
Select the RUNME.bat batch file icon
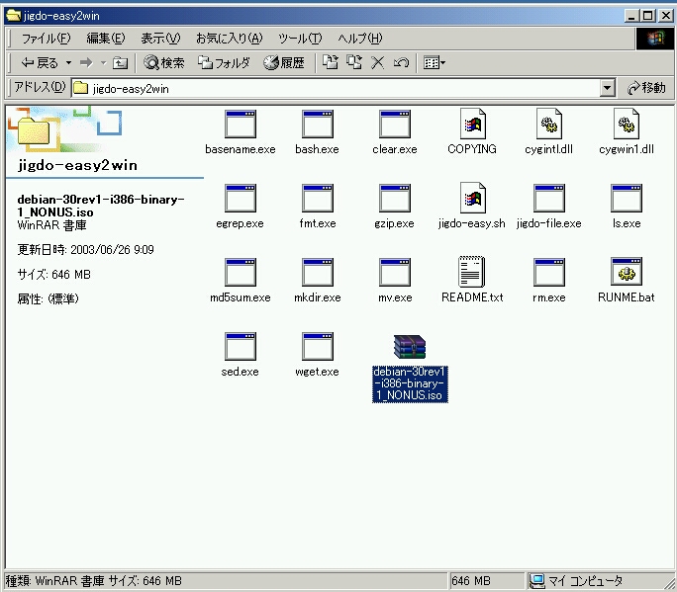pyautogui.click(x=627, y=272)
